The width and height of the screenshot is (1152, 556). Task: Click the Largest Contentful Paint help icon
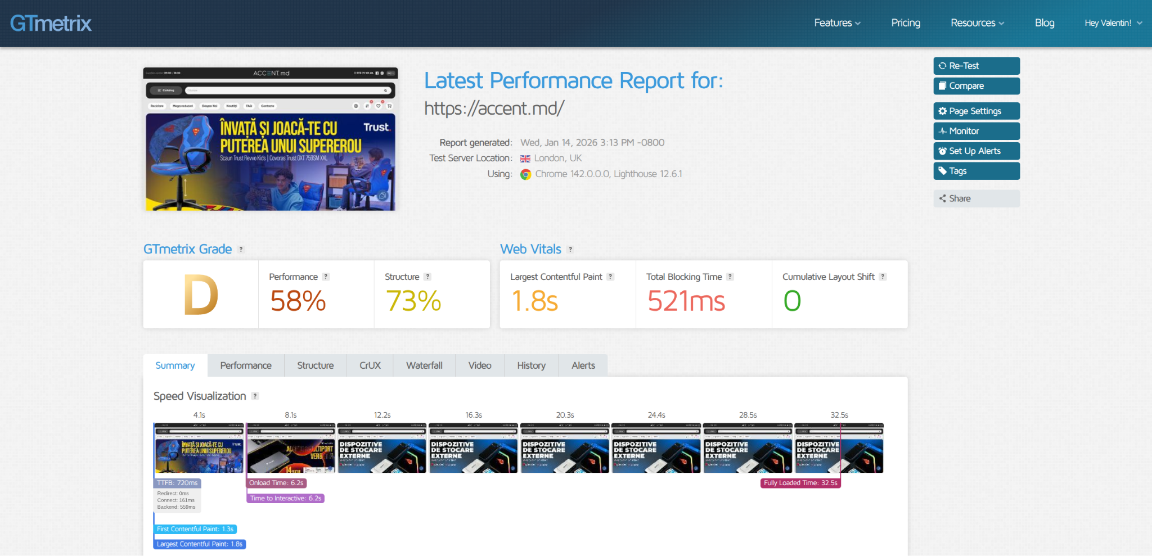tap(610, 277)
